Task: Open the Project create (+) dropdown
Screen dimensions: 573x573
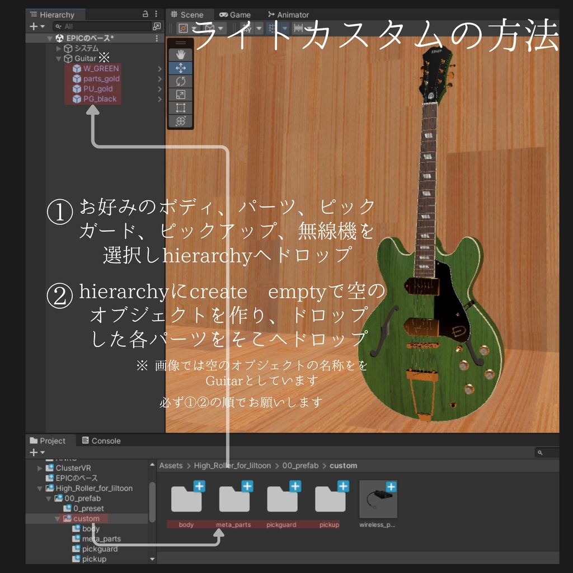Action: pos(37,452)
